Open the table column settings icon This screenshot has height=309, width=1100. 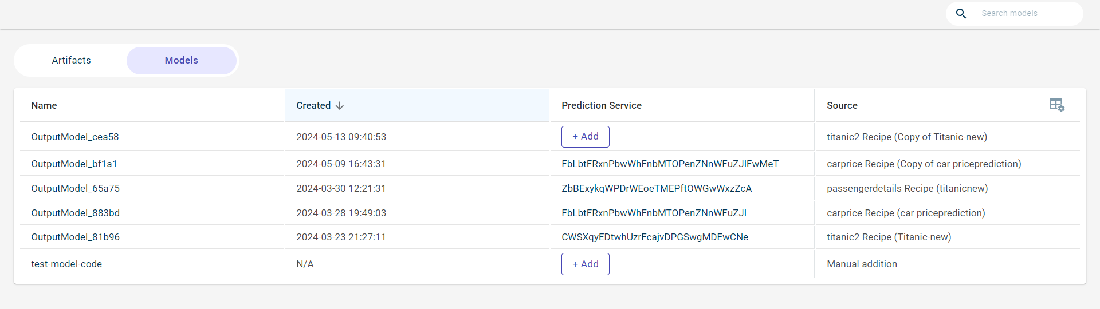coord(1056,105)
